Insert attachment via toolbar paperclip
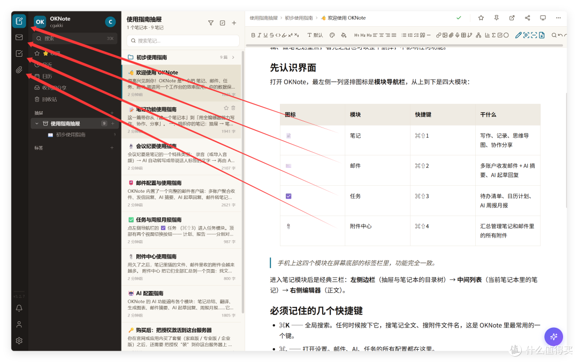This screenshot has width=578, height=362. [x=451, y=35]
